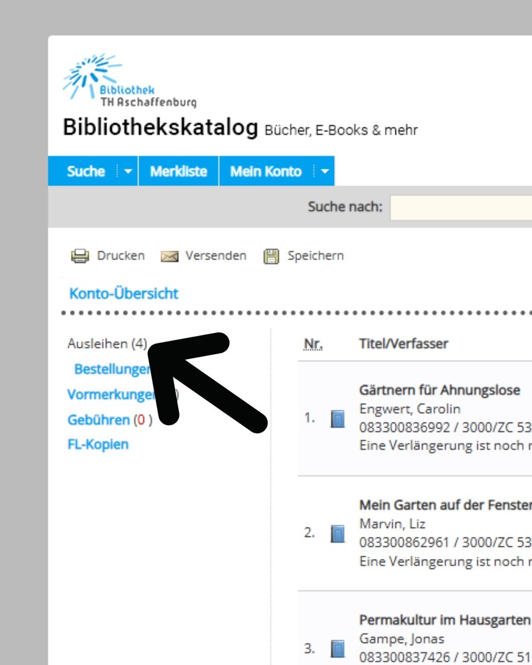Expand the Suche menu dropdown arrow
Viewport: 532px width, 665px height.
[128, 171]
